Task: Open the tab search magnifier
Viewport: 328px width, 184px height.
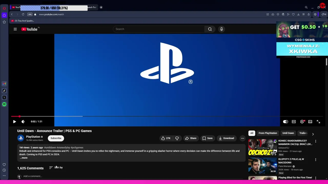Action: click(306, 7)
